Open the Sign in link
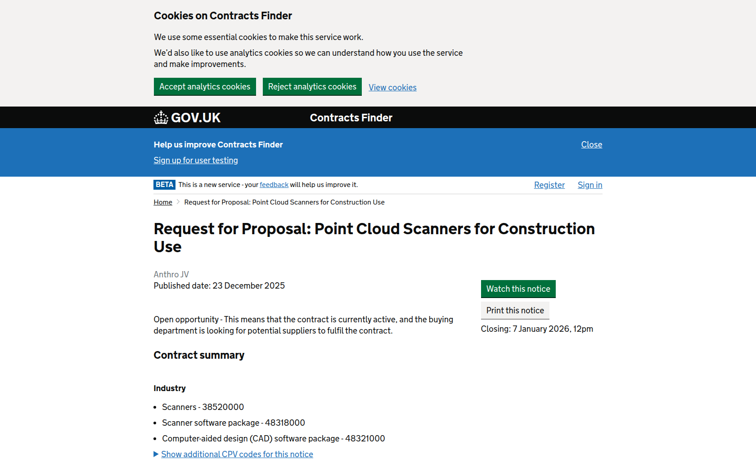The width and height of the screenshot is (756, 472). point(589,185)
